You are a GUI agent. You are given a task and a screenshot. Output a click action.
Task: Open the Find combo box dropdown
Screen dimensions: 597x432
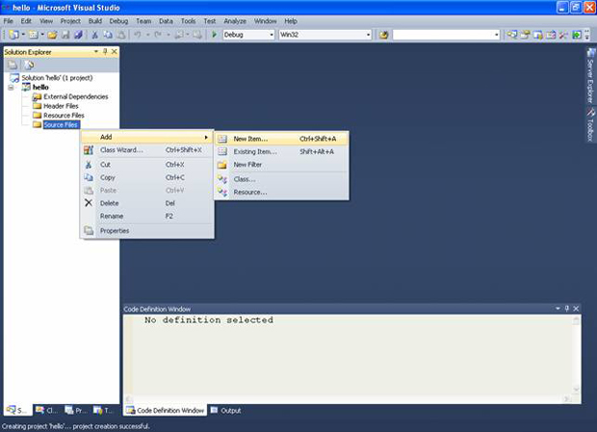[x=496, y=35]
